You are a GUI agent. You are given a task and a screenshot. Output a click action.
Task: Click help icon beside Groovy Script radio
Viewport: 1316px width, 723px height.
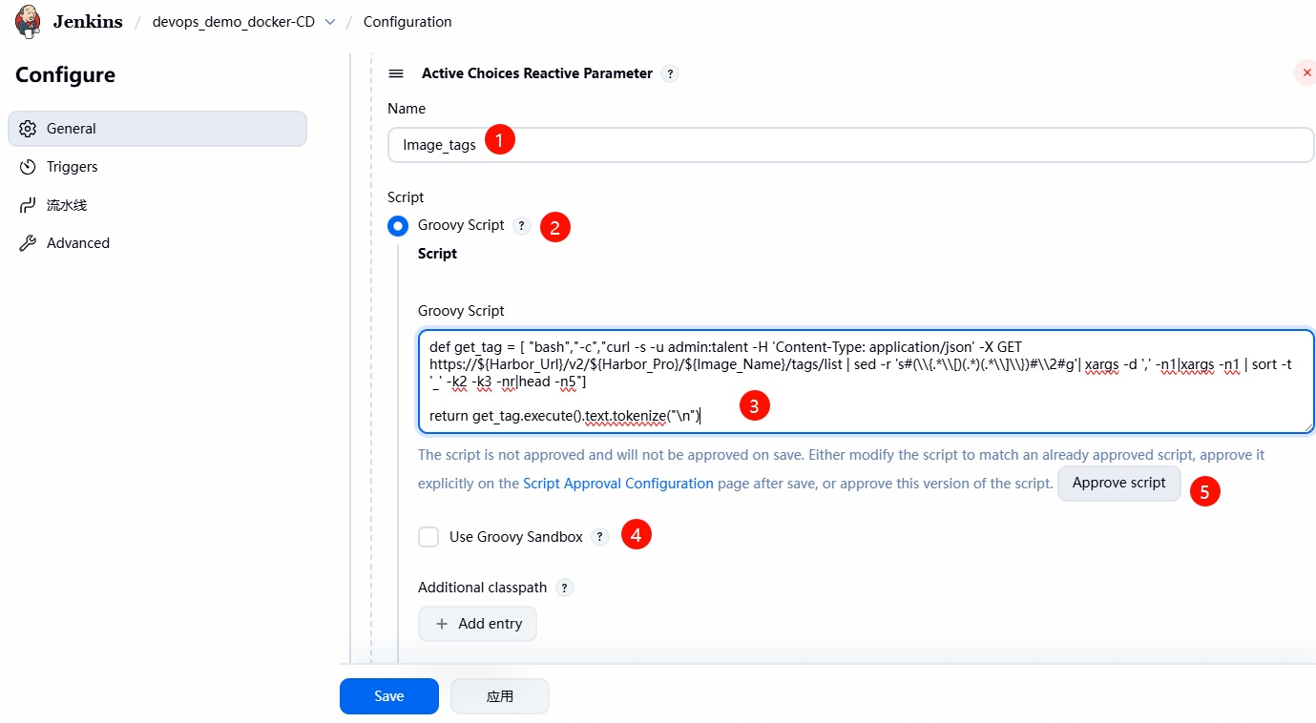tap(521, 226)
